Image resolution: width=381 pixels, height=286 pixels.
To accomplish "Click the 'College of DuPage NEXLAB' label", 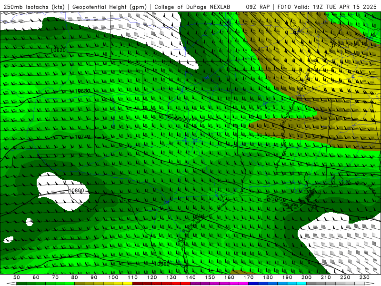I will [x=192, y=7].
